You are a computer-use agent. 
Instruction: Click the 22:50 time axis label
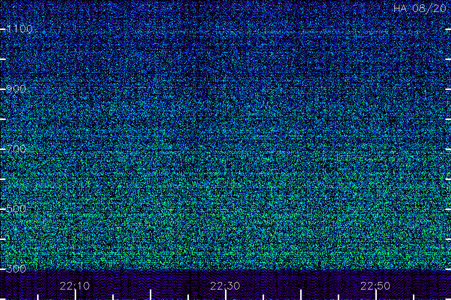point(375,286)
